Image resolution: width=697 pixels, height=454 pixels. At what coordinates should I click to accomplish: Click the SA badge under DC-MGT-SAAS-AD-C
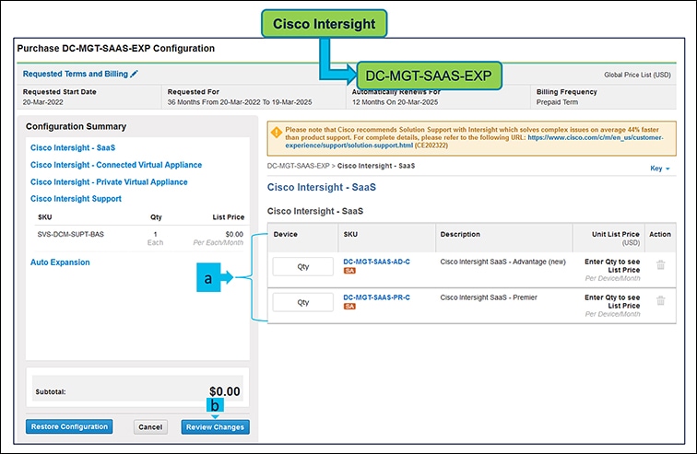click(x=349, y=271)
